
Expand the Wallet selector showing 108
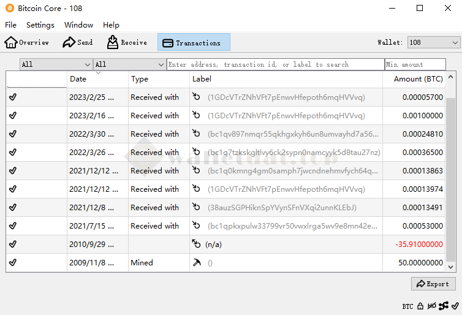tap(433, 42)
